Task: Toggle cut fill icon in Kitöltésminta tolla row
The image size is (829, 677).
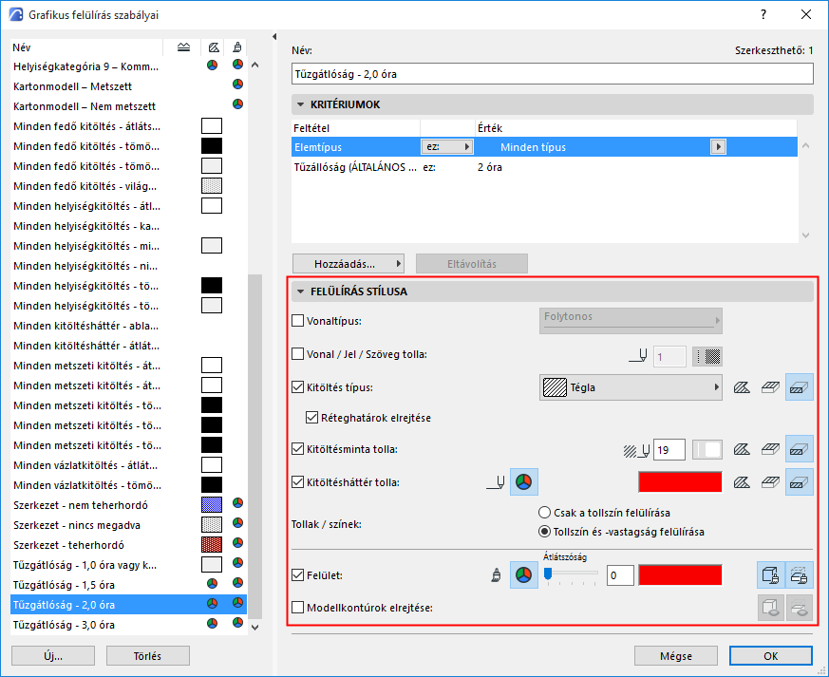Action: (799, 449)
